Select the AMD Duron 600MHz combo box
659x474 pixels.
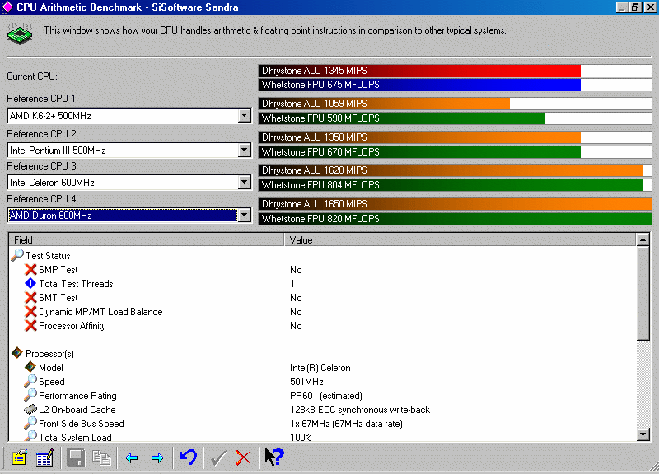coord(129,216)
